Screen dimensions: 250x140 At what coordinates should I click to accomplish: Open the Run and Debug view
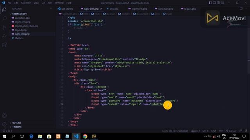pyautogui.click(x=4, y=36)
